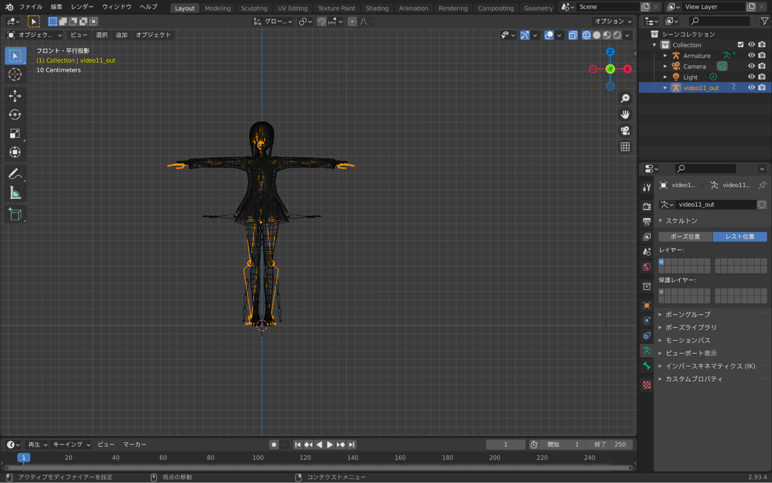
Task: Select the Cursor tool
Action: point(15,75)
